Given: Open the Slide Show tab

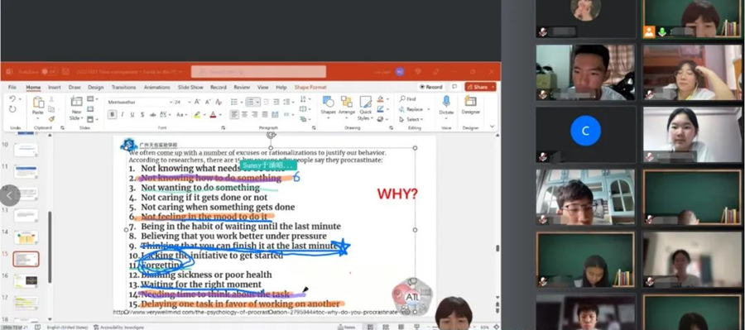Looking at the screenshot, I should (190, 88).
